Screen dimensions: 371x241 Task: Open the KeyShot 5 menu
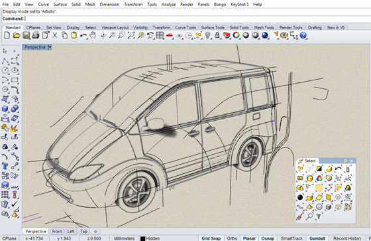pyautogui.click(x=239, y=4)
